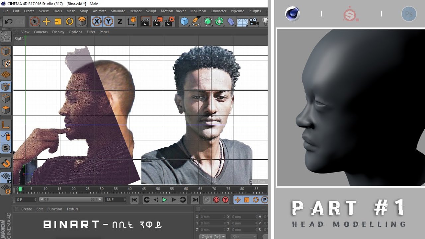Open the Floor environment icon
Screen dimensions: 425x239
[242, 22]
